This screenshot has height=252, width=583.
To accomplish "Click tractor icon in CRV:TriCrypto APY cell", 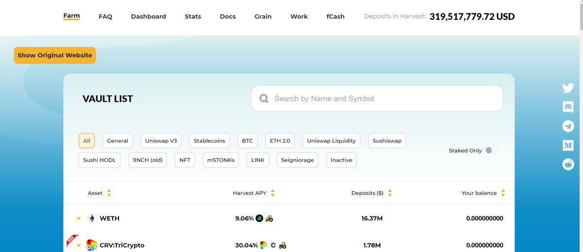I will tap(282, 245).
